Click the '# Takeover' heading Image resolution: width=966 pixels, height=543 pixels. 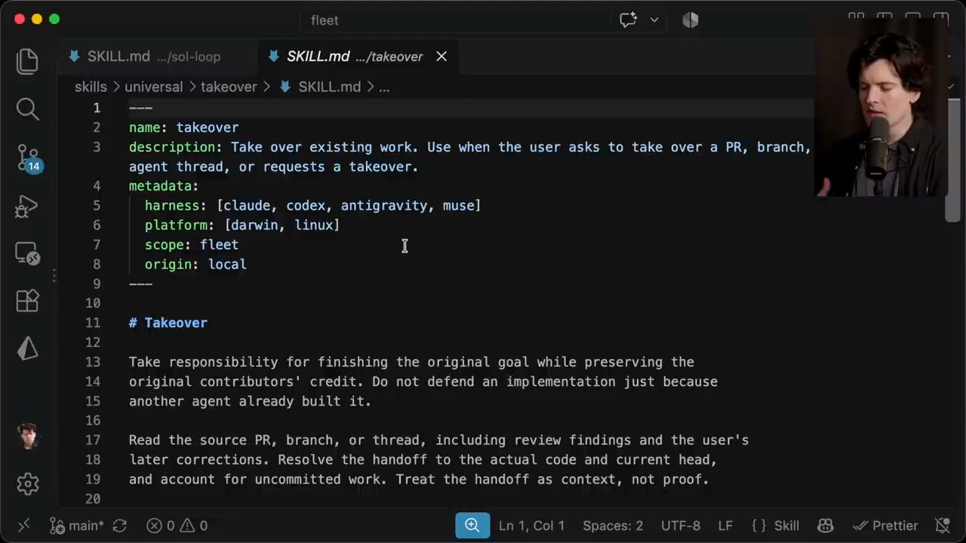168,323
